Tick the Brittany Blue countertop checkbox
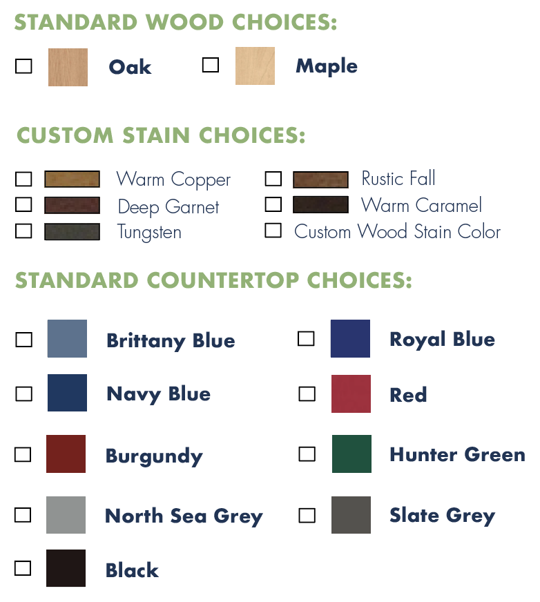Viewport: 540px width, 602px height. 23,340
